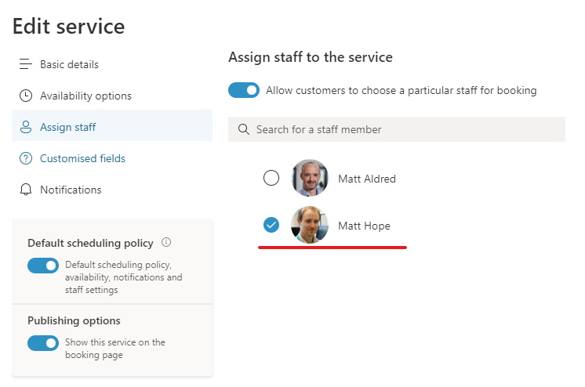Click the Availability options clock icon

tap(26, 96)
